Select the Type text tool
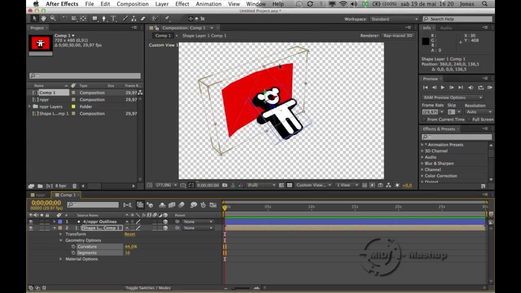 click(x=114, y=19)
